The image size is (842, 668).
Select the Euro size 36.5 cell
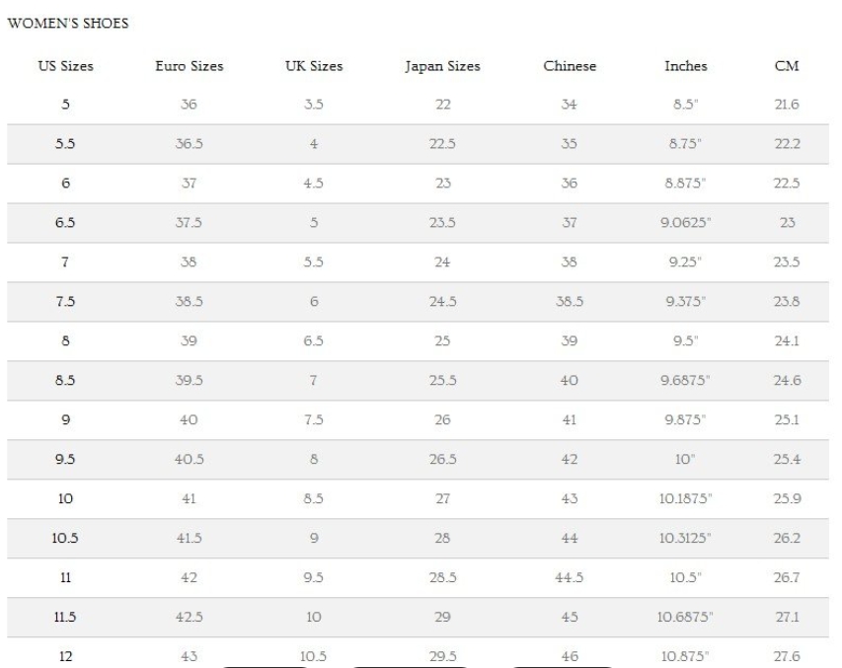pos(189,144)
